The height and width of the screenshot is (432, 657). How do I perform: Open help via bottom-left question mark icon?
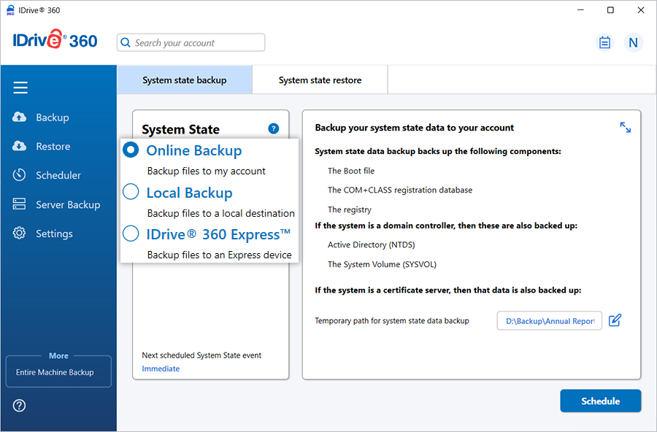click(x=20, y=406)
